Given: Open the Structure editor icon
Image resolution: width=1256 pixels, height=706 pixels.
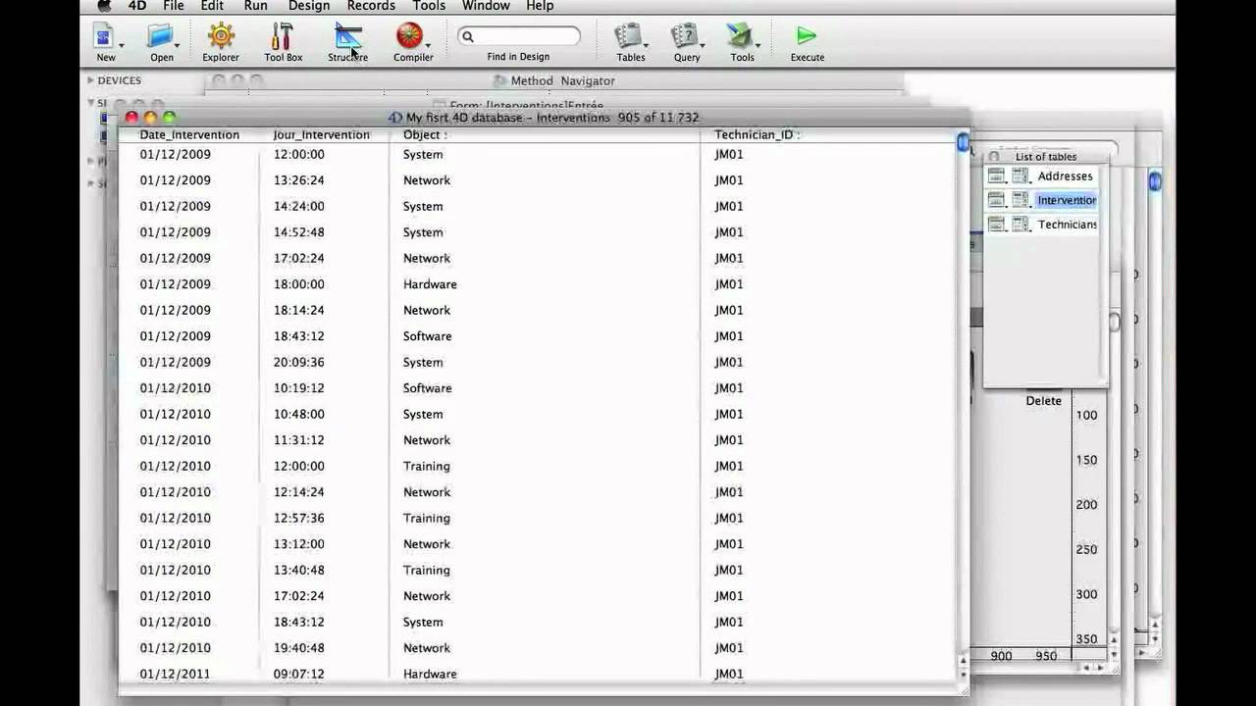Looking at the screenshot, I should pyautogui.click(x=347, y=36).
